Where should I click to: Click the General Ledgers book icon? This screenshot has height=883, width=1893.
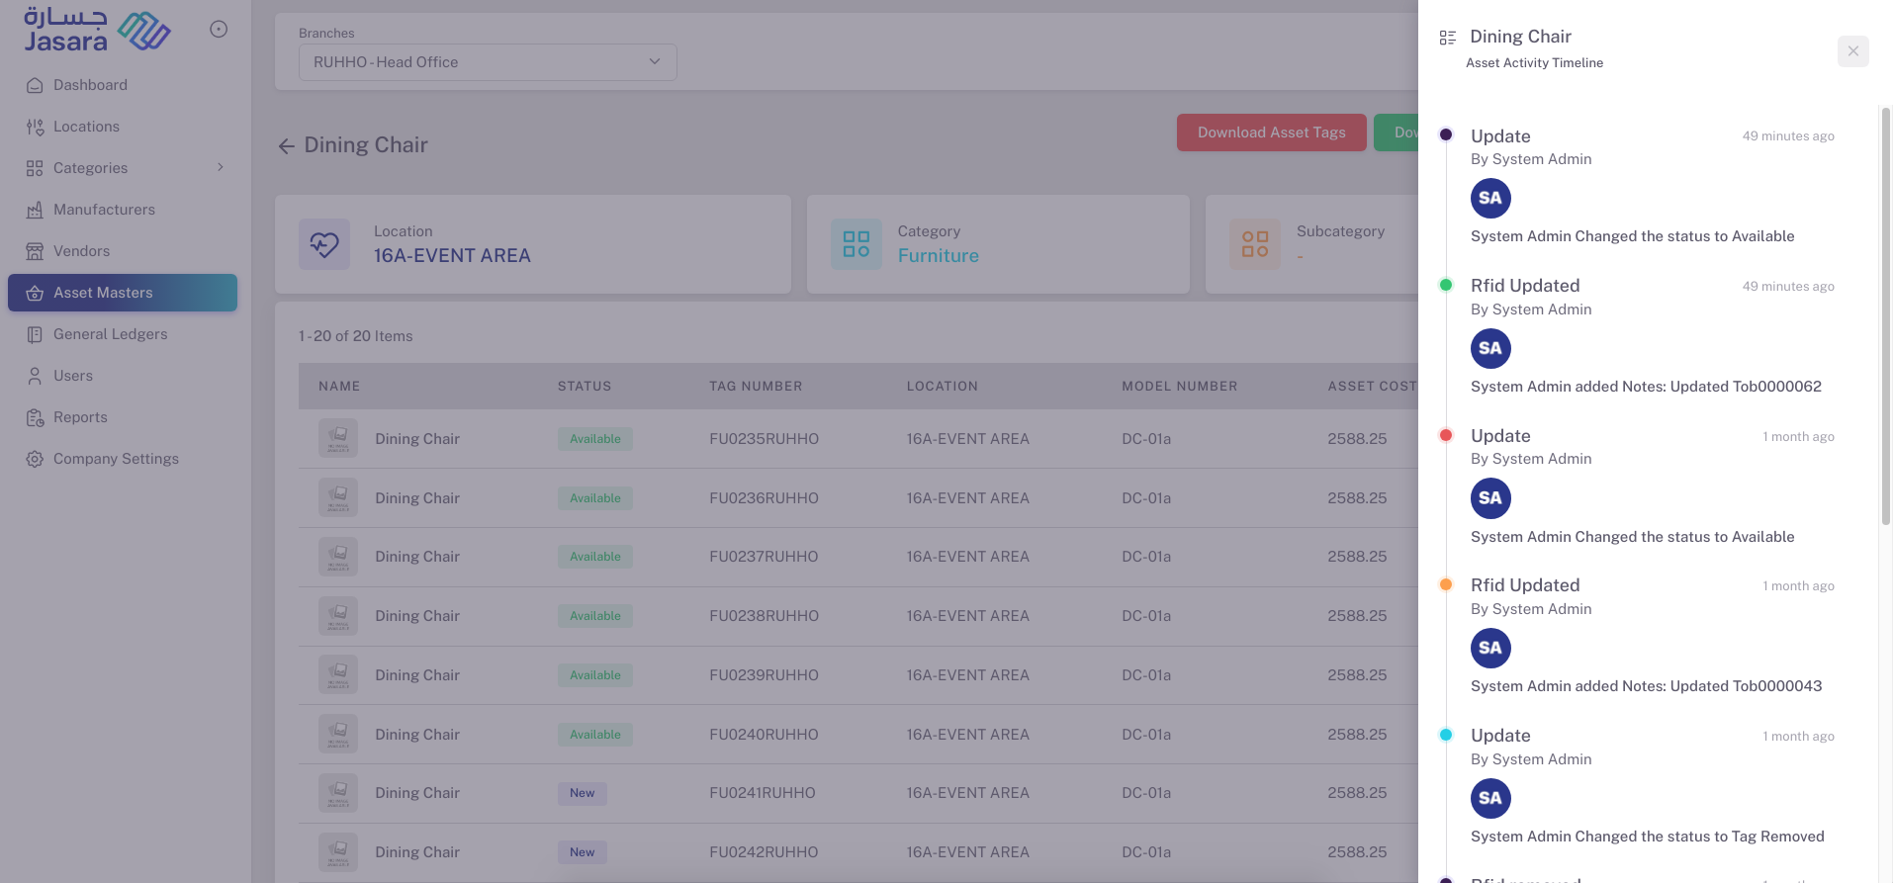(35, 334)
